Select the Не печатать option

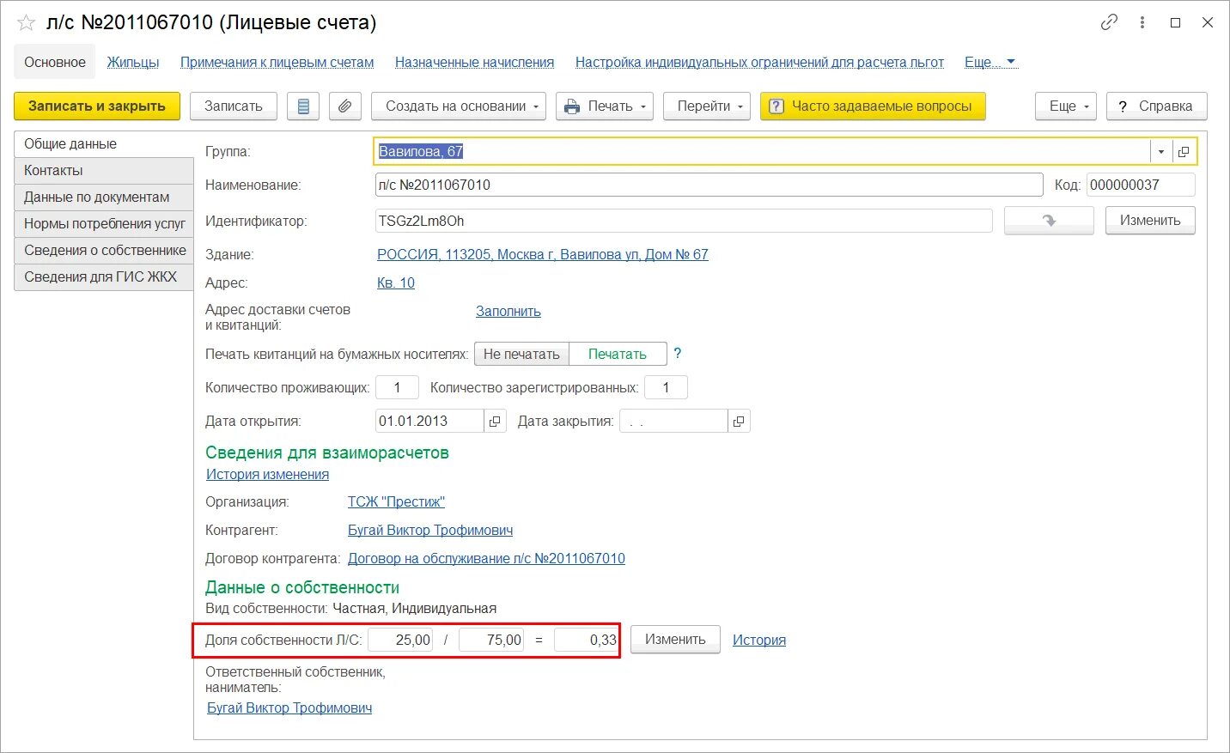(521, 354)
